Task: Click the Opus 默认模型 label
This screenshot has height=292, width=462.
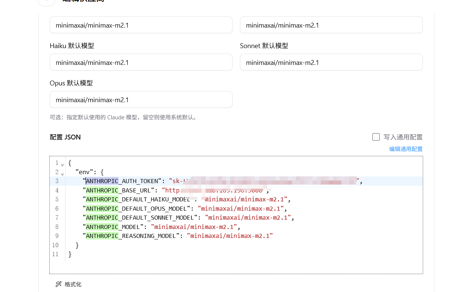Action: (71, 83)
